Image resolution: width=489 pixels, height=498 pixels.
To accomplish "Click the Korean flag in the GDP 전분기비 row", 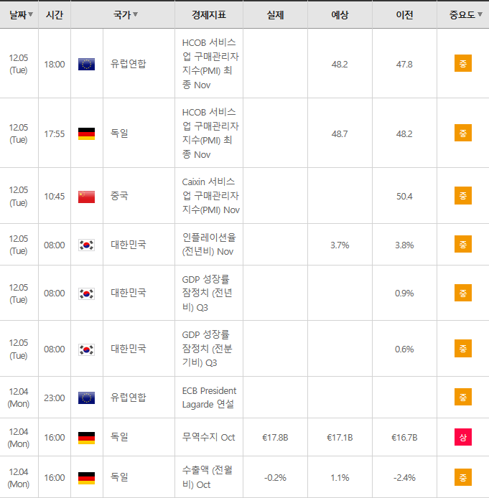I will 86,349.
